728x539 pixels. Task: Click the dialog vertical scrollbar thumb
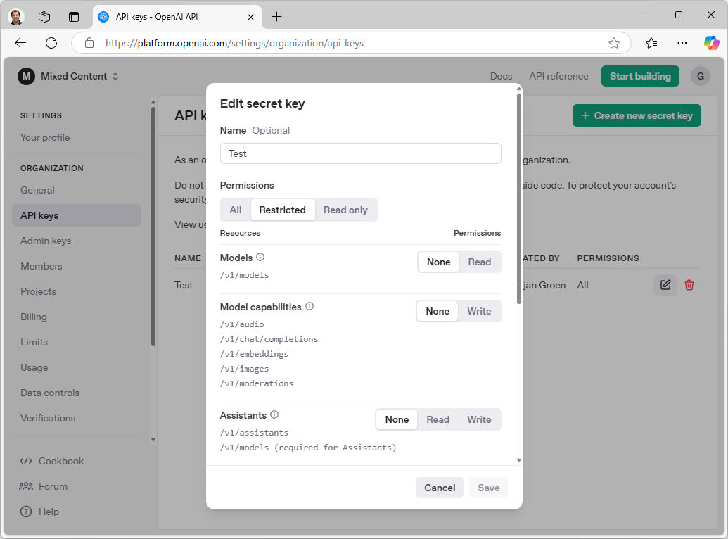519,199
